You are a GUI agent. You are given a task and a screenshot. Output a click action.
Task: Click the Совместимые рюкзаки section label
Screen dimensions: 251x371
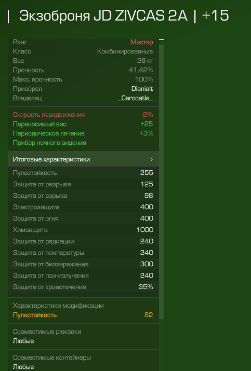click(47, 332)
